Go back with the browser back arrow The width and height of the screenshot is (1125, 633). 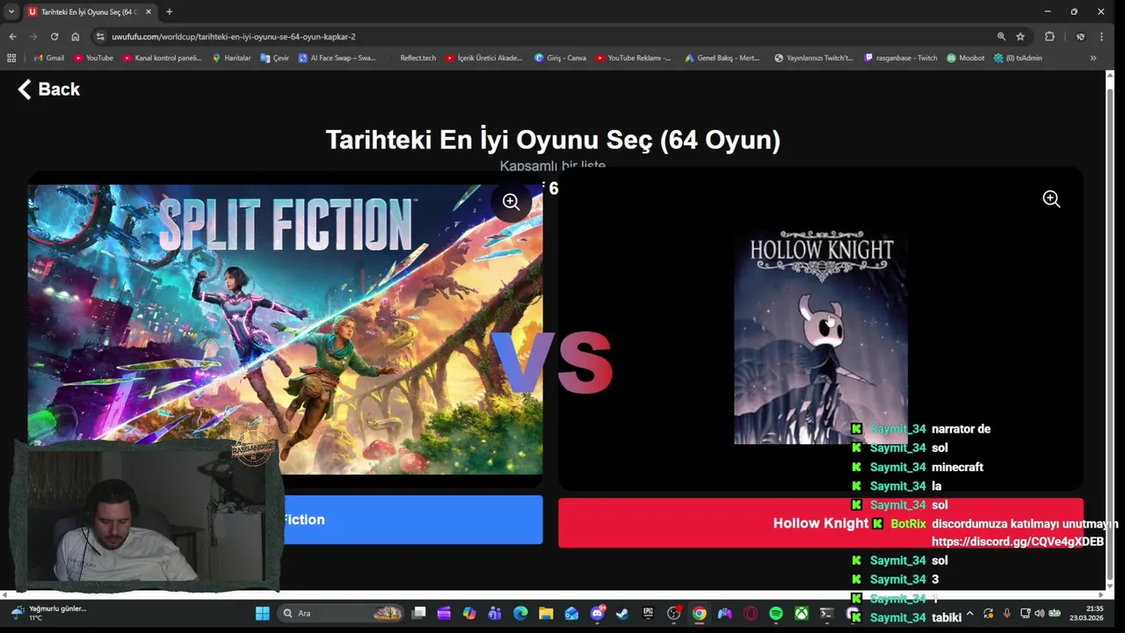(x=12, y=36)
